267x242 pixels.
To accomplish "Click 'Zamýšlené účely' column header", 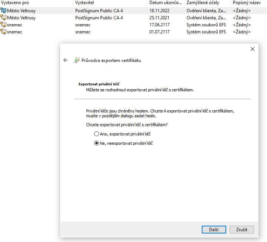I will (x=202, y=3).
